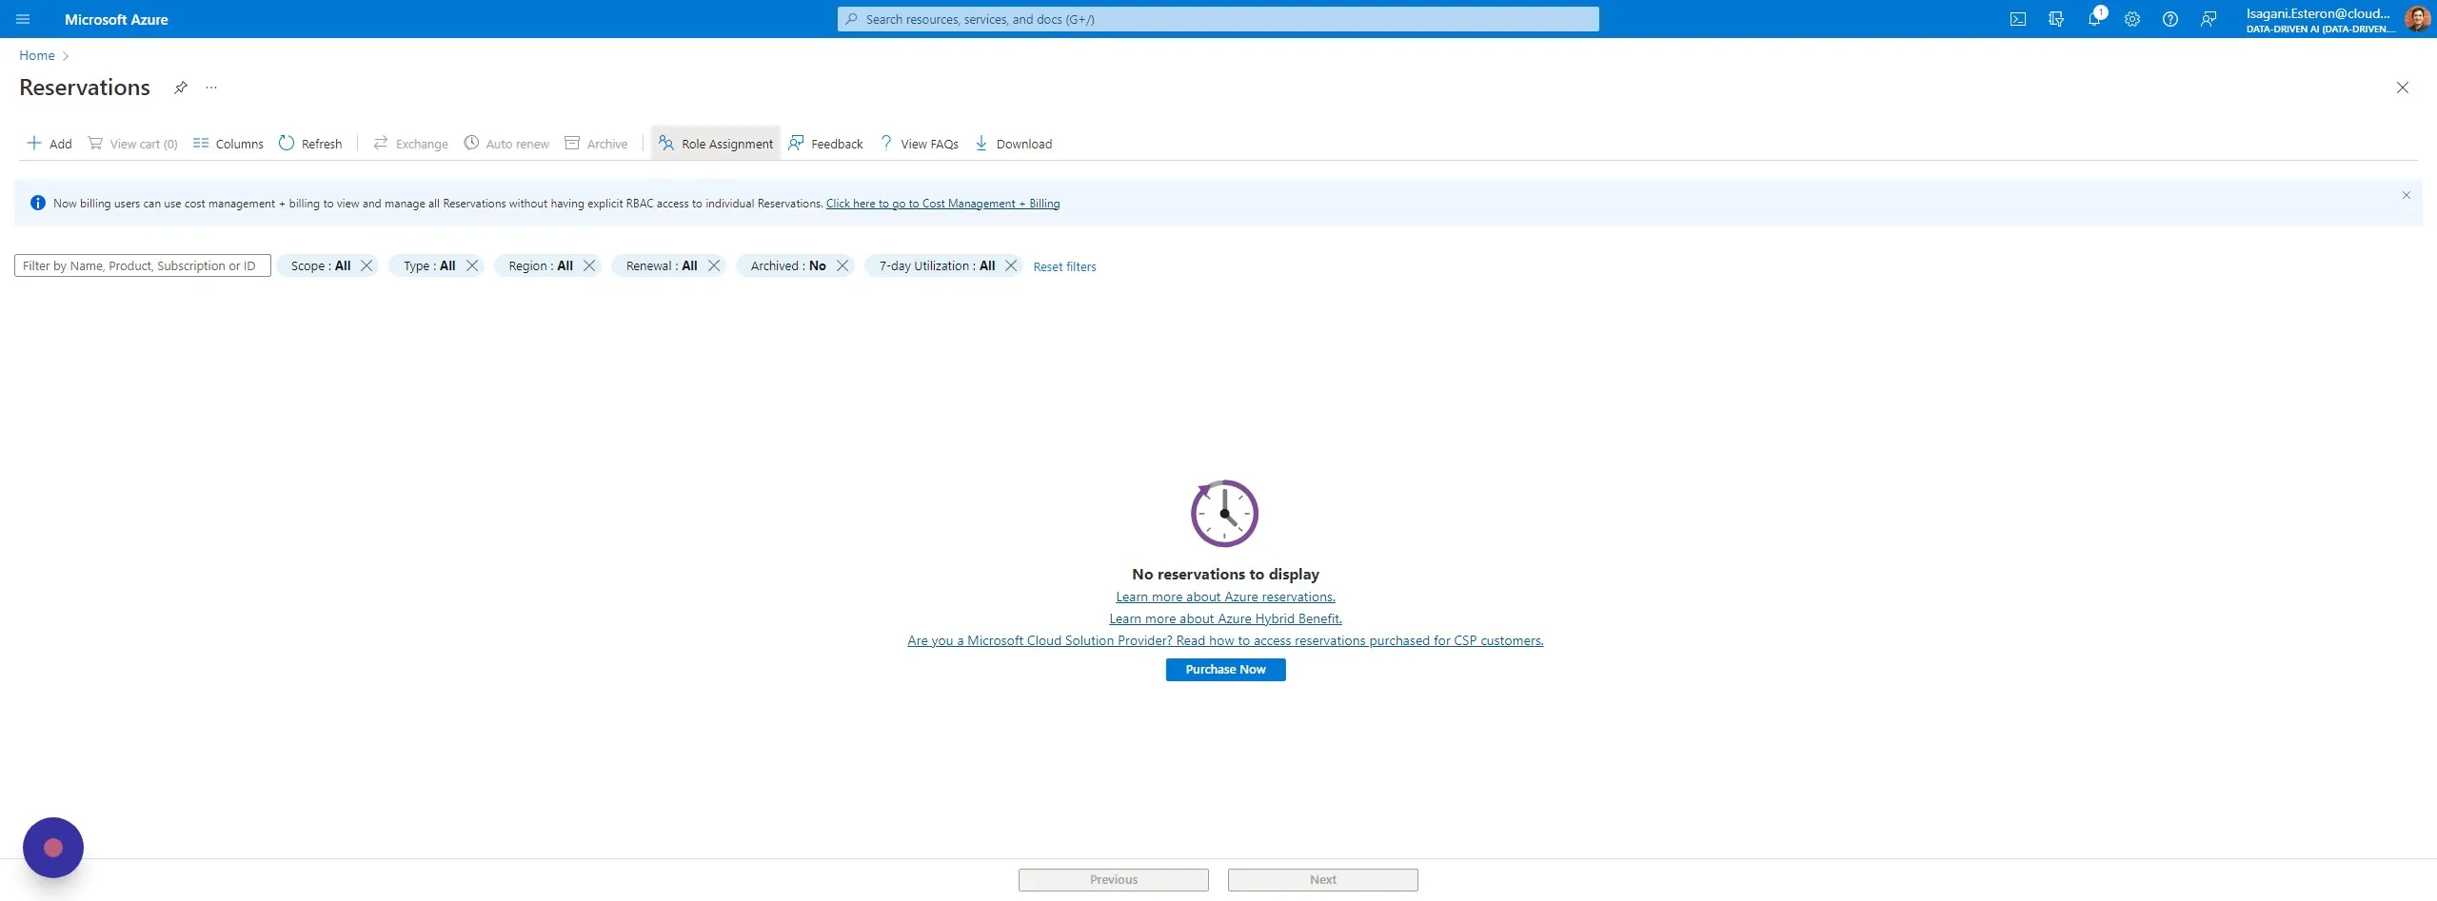Open portal Settings gear icon
This screenshot has height=901, width=2437.
[x=2132, y=19]
